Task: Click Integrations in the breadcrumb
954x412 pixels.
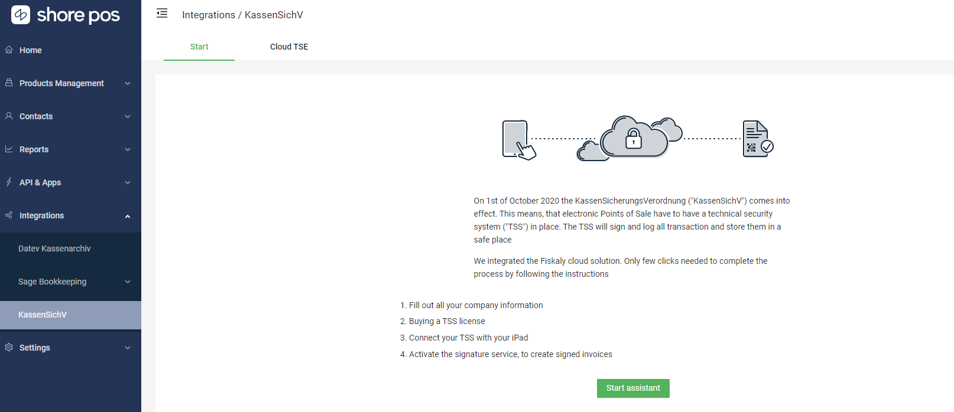Action: (x=209, y=15)
